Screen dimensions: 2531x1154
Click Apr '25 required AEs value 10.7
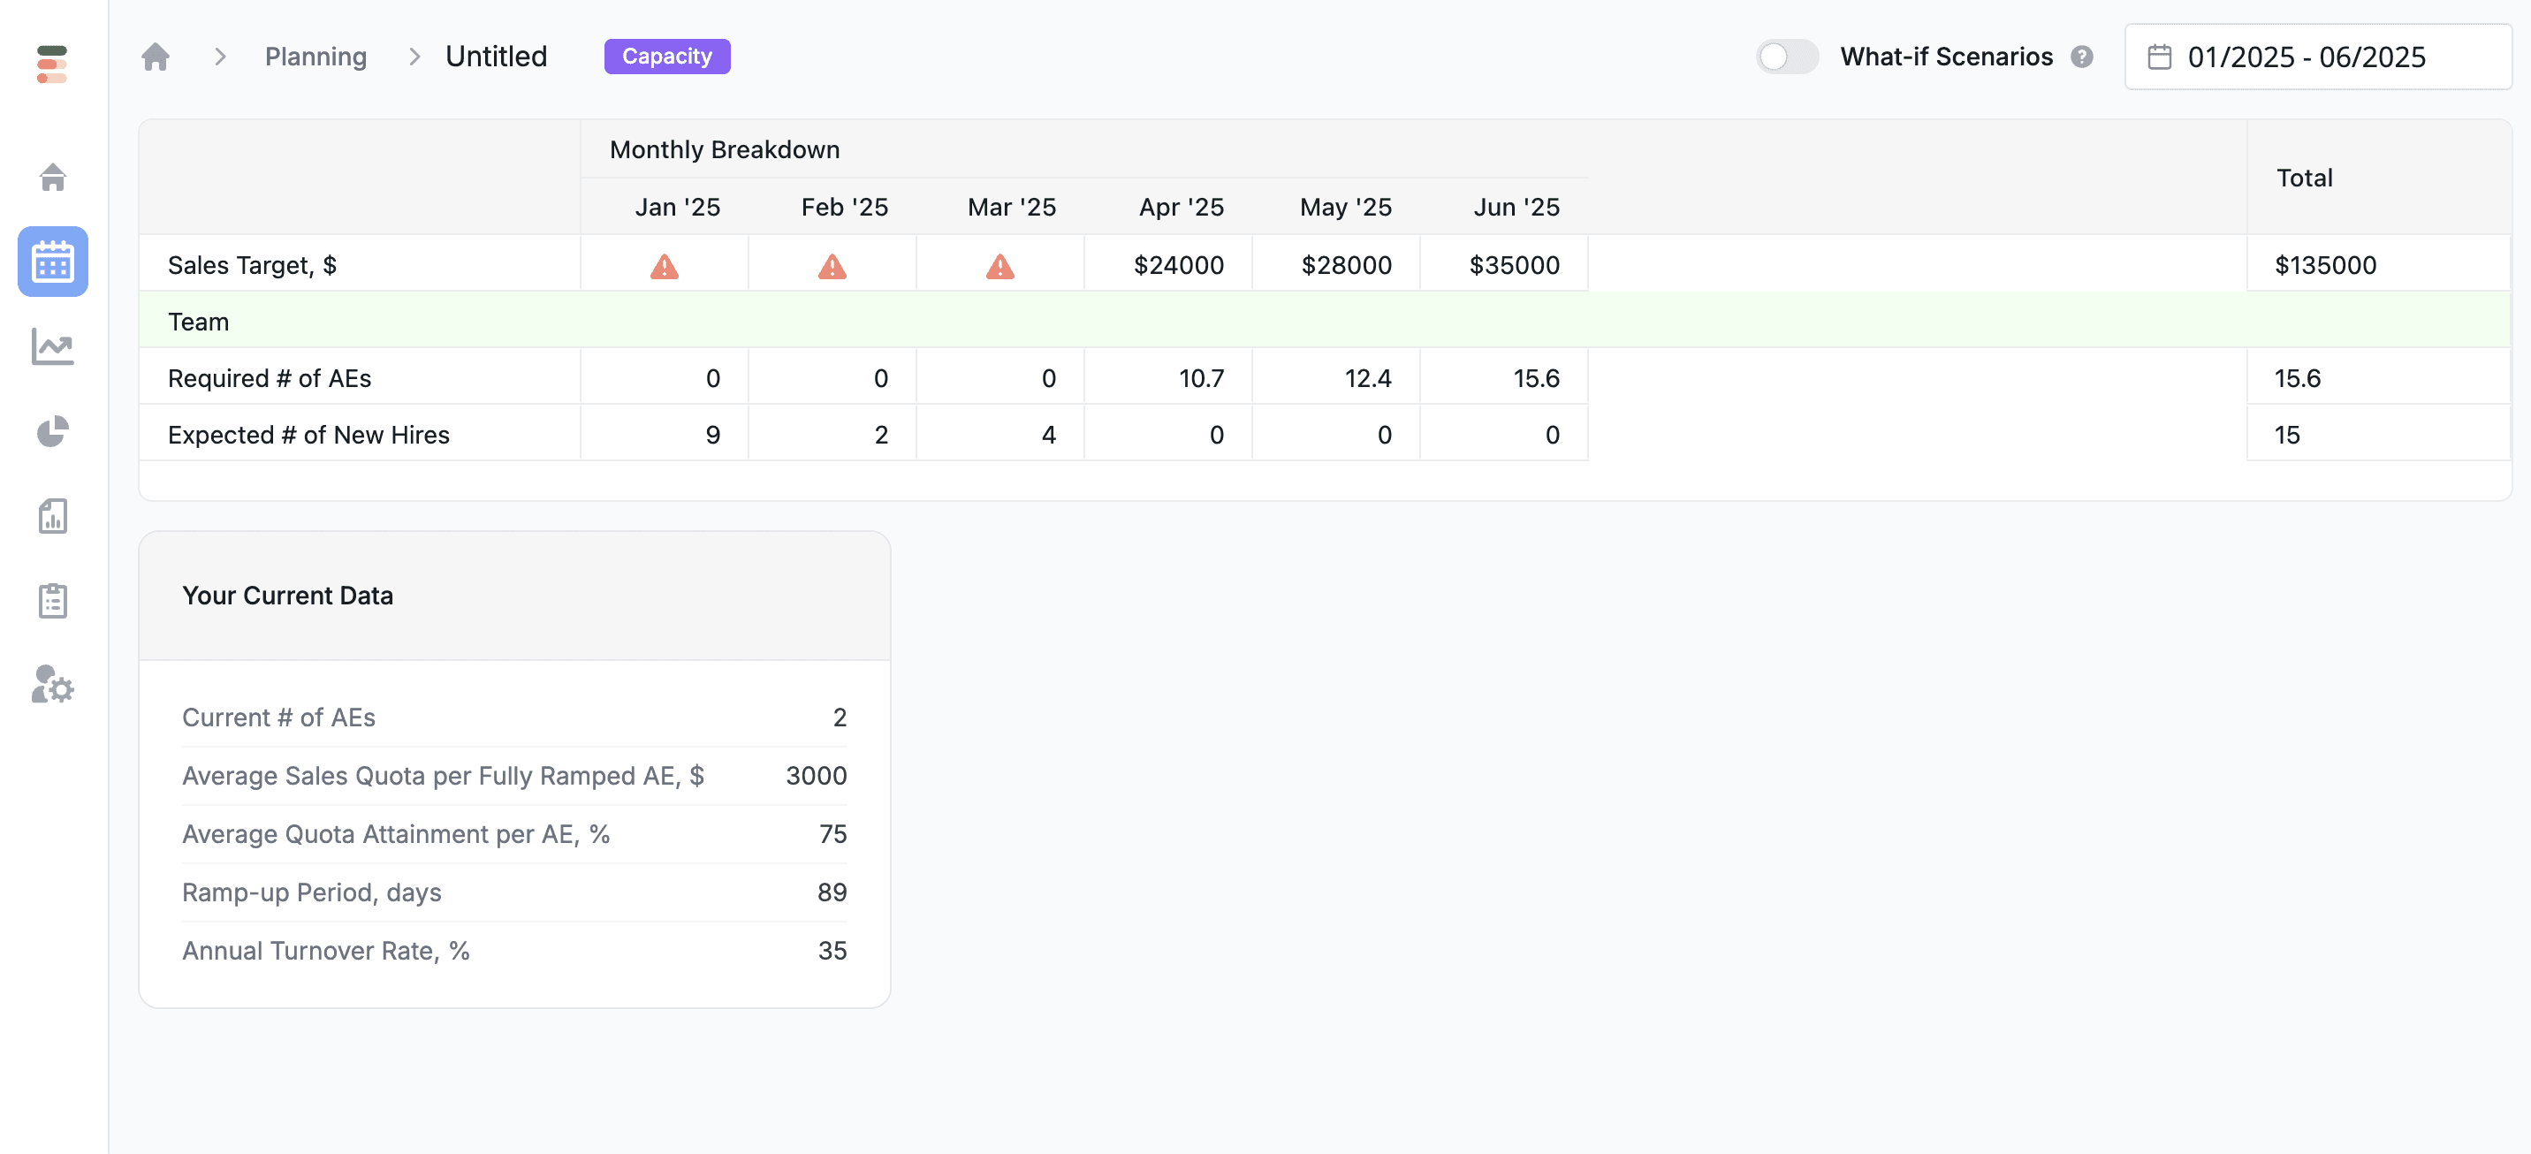(x=1201, y=378)
